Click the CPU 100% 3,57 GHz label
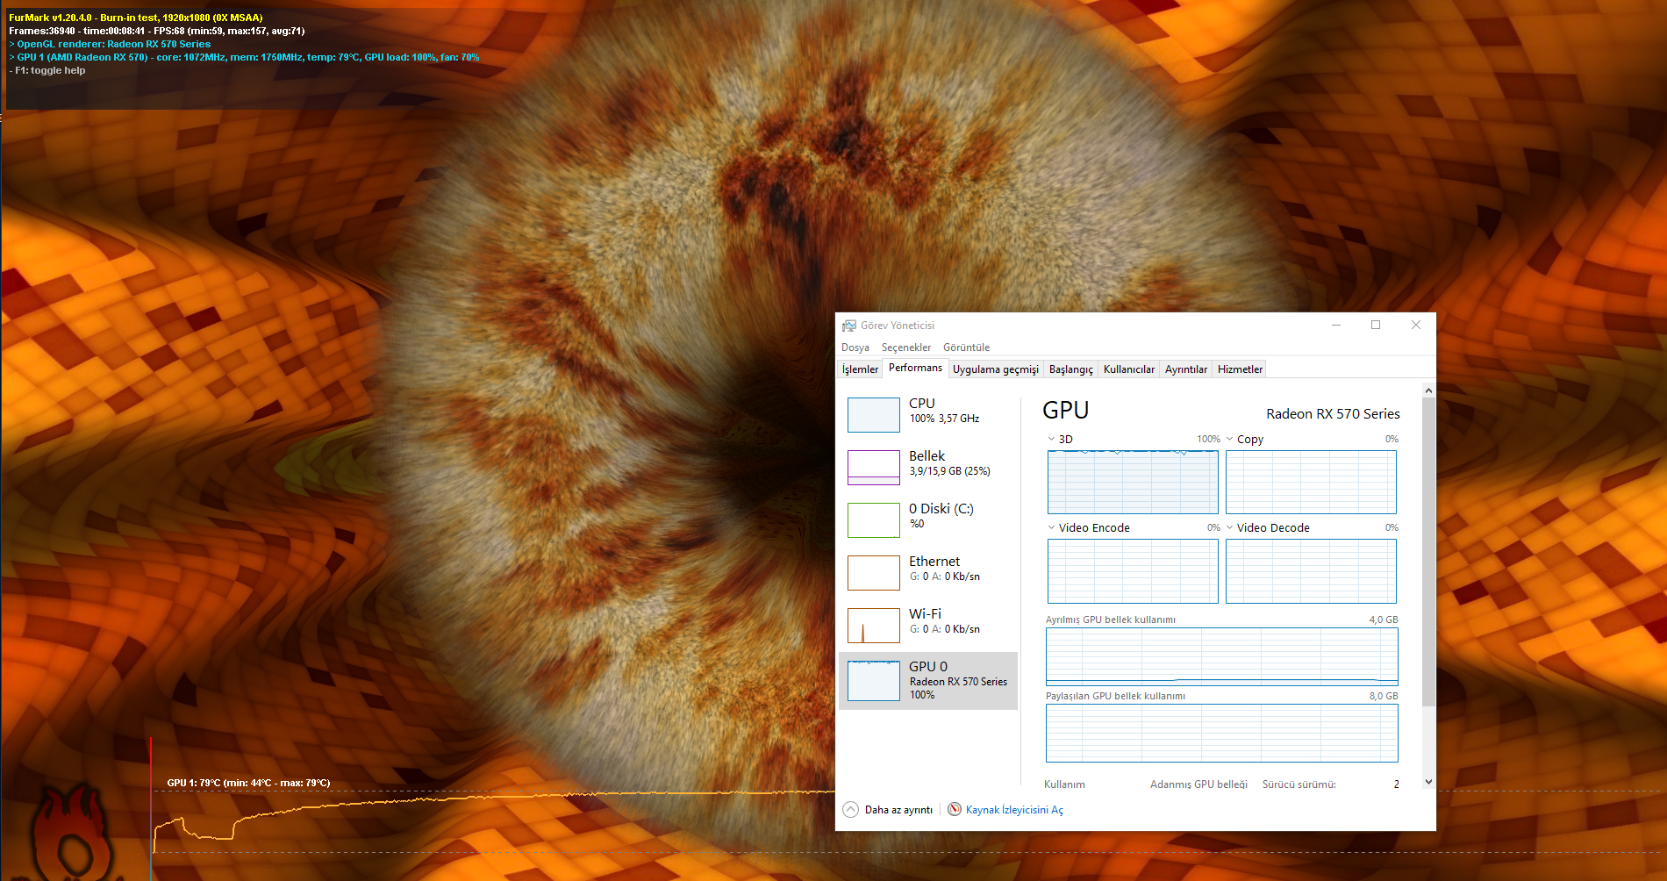Screen dimensions: 1667x881 [944, 411]
